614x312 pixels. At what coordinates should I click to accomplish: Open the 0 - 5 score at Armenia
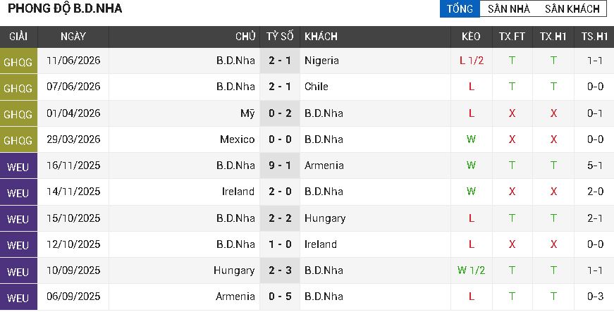click(280, 297)
